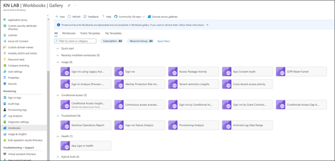Click the Virtual assistant icon
Screen dimensions: 335x161
coord(5,154)
